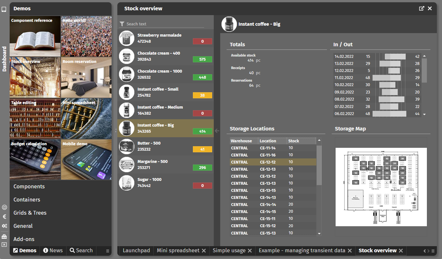The image size is (442, 259).
Task: Expand the Grids & Trees section
Action: coord(30,213)
